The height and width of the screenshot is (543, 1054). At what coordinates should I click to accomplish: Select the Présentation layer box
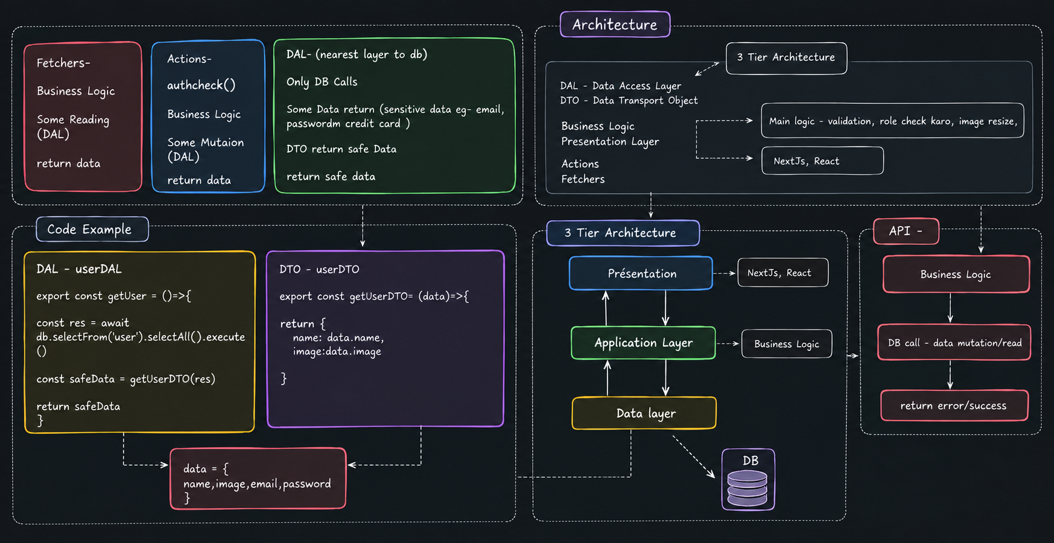coord(641,273)
